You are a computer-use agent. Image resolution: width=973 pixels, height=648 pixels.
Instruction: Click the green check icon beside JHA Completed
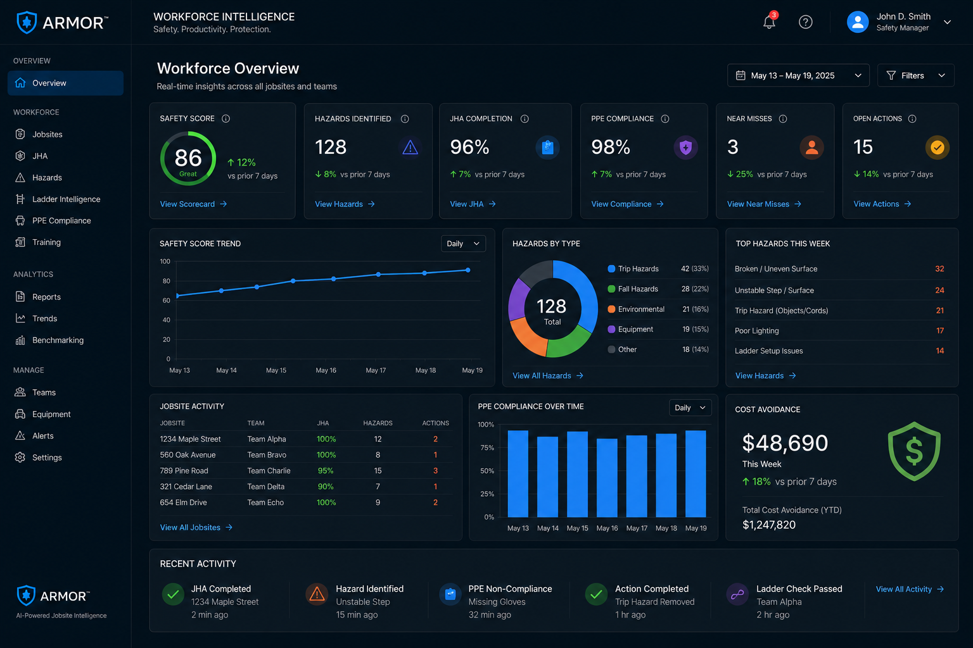pos(173,594)
